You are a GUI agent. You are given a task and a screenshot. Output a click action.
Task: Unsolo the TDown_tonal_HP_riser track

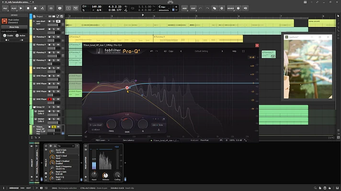click(x=54, y=127)
